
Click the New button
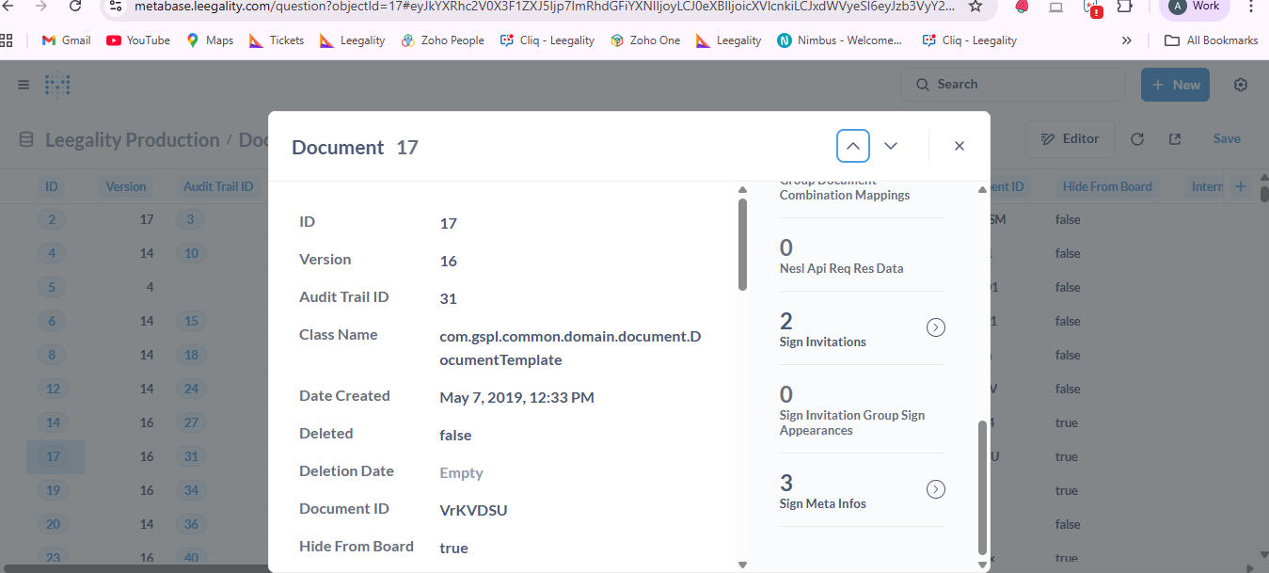pyautogui.click(x=1175, y=85)
